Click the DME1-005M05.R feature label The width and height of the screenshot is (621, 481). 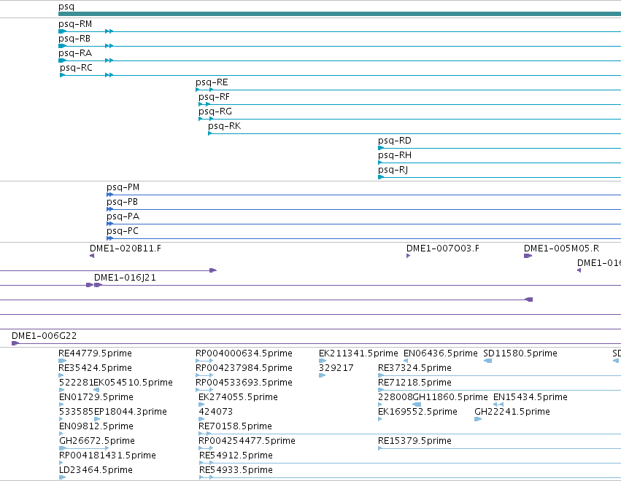coord(562,249)
